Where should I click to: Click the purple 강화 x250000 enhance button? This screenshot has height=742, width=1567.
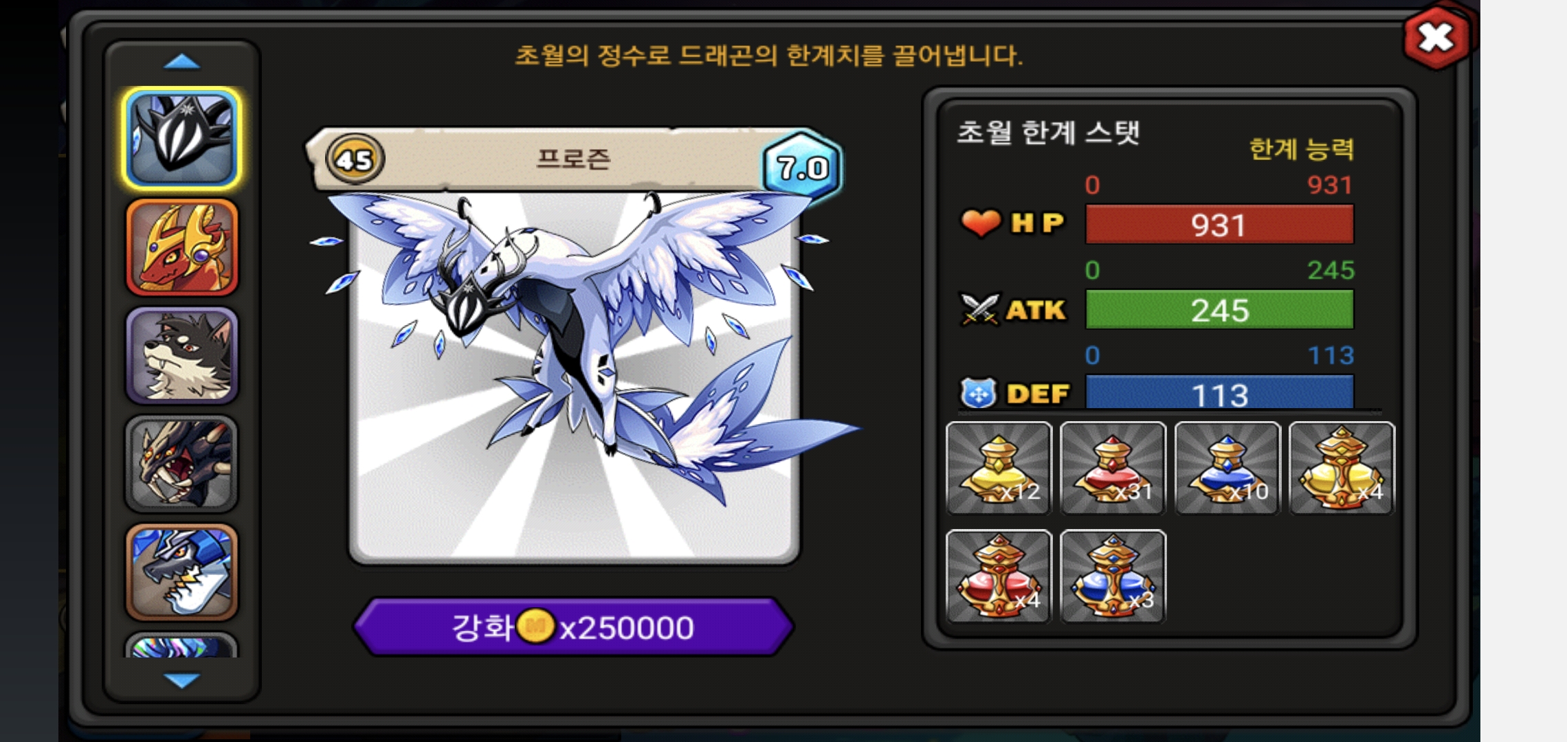click(x=574, y=627)
